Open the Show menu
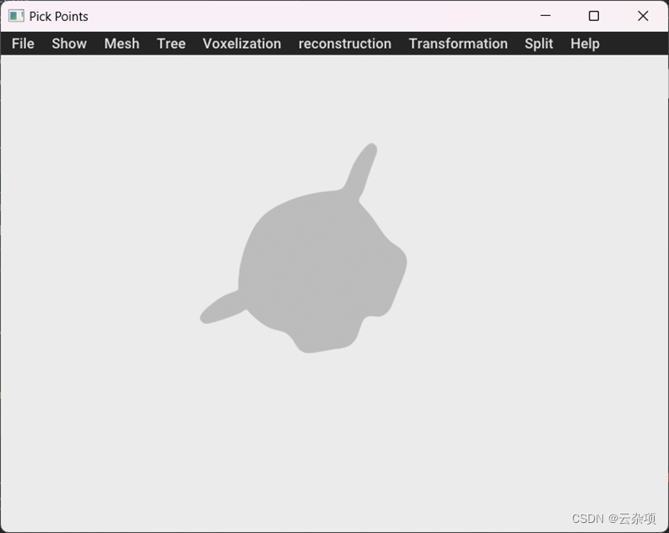669x533 pixels. coord(69,44)
